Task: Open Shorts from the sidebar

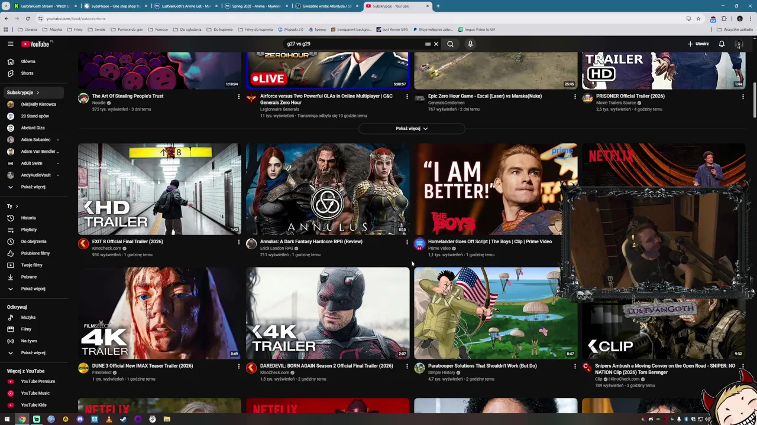Action: tap(33, 73)
